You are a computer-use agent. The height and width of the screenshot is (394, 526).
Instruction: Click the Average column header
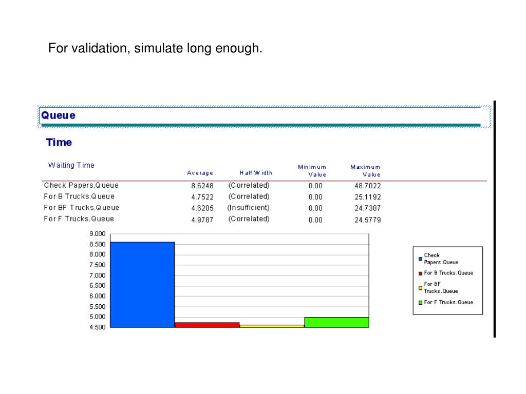[200, 173]
